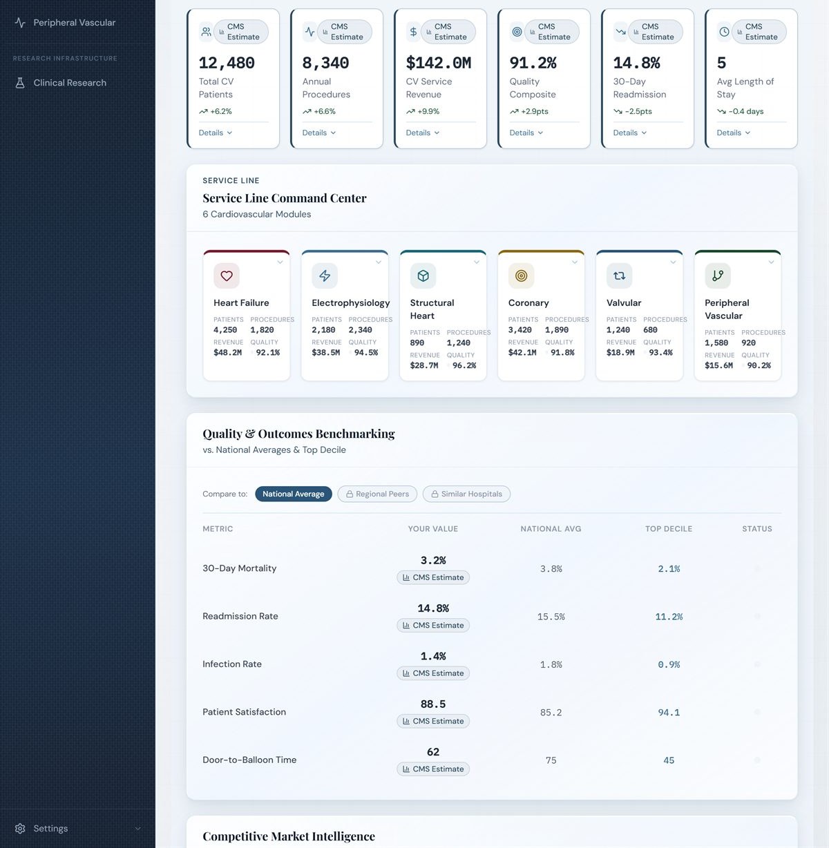Click CMS Estimate tag under Infection Rate value
829x848 pixels.
(x=433, y=673)
